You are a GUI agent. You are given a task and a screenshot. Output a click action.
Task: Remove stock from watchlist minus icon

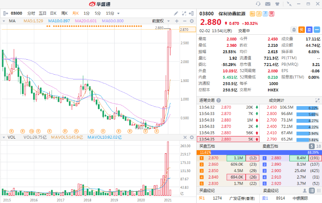[x=317, y=30]
